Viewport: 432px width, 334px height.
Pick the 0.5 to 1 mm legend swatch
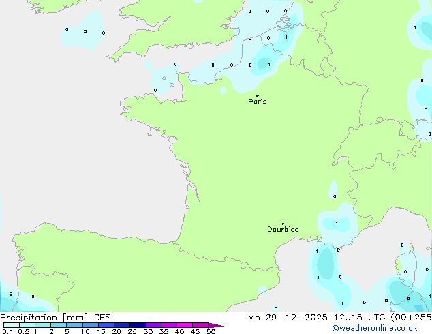[x=27, y=326]
